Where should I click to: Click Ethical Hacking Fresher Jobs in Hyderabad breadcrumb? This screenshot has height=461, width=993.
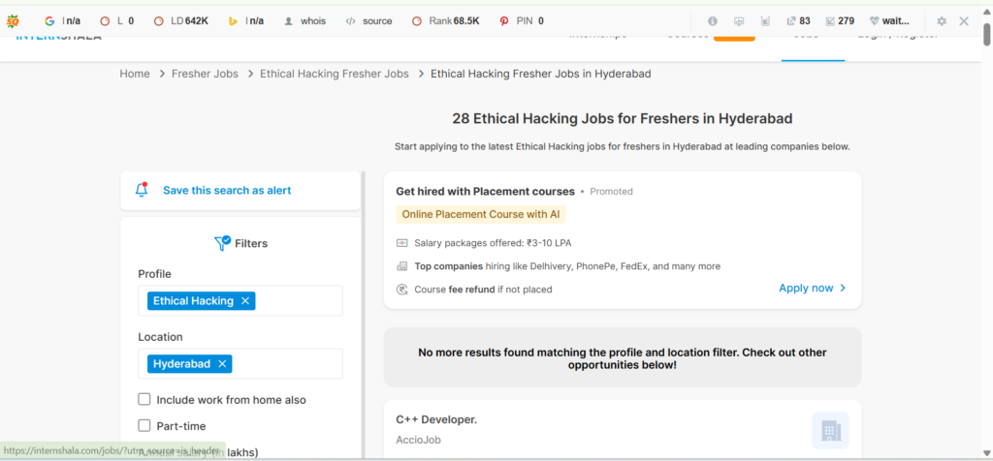[541, 74]
